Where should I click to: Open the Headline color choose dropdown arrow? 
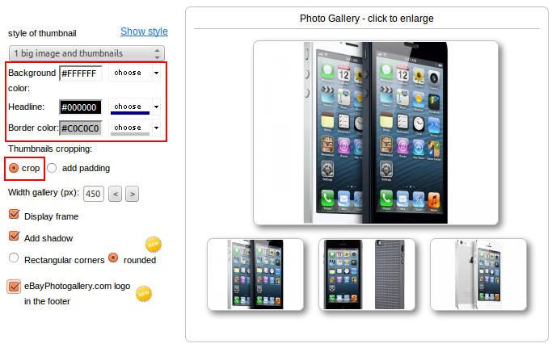point(156,107)
